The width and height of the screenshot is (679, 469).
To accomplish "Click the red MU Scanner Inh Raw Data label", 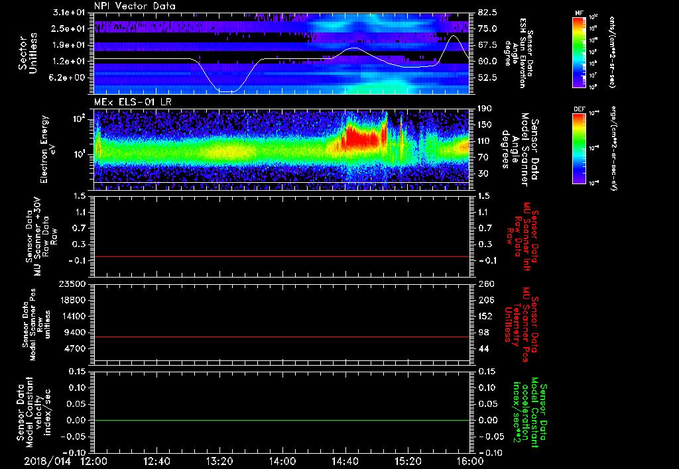I will coord(521,236).
